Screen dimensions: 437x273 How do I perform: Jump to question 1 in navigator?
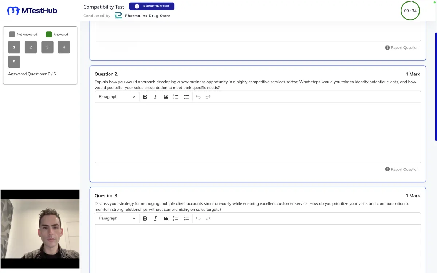(14, 47)
